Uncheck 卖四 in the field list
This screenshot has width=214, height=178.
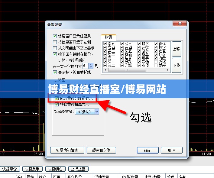click(105, 47)
